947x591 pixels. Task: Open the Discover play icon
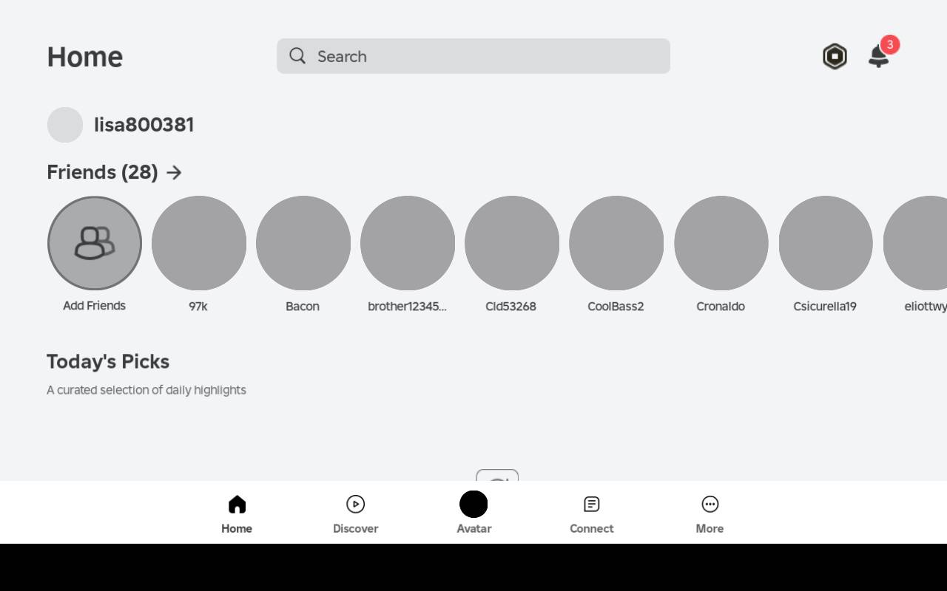click(x=355, y=505)
